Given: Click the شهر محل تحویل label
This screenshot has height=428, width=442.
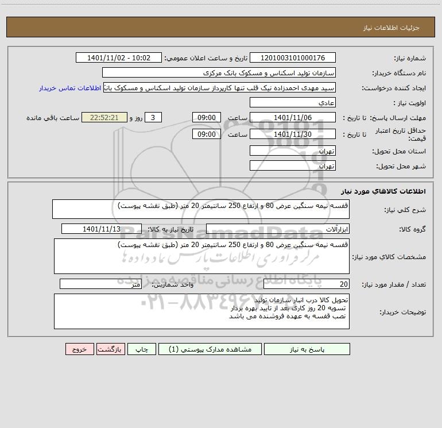Looking at the screenshot, I should point(401,167).
